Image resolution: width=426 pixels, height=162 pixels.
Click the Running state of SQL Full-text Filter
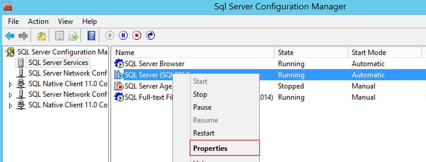[291, 97]
